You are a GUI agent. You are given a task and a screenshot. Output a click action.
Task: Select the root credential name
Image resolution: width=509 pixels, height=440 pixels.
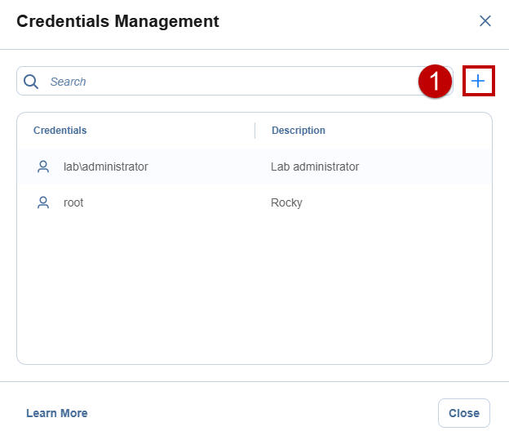click(x=73, y=202)
